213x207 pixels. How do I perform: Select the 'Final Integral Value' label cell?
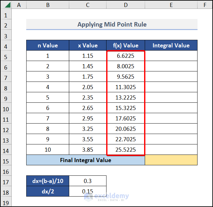[x=85, y=160]
